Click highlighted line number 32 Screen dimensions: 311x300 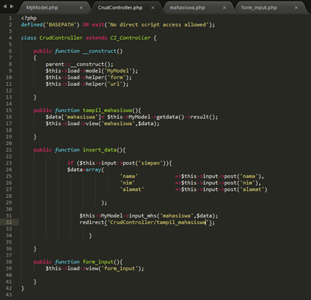coord(9,222)
